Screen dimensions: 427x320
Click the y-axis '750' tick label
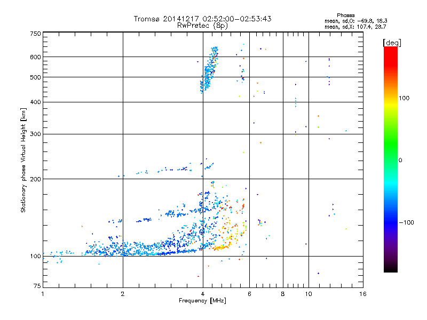pyautogui.click(x=35, y=34)
